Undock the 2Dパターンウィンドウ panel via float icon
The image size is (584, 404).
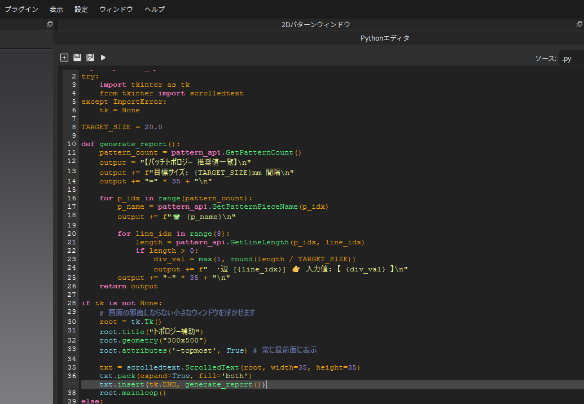coord(579,24)
